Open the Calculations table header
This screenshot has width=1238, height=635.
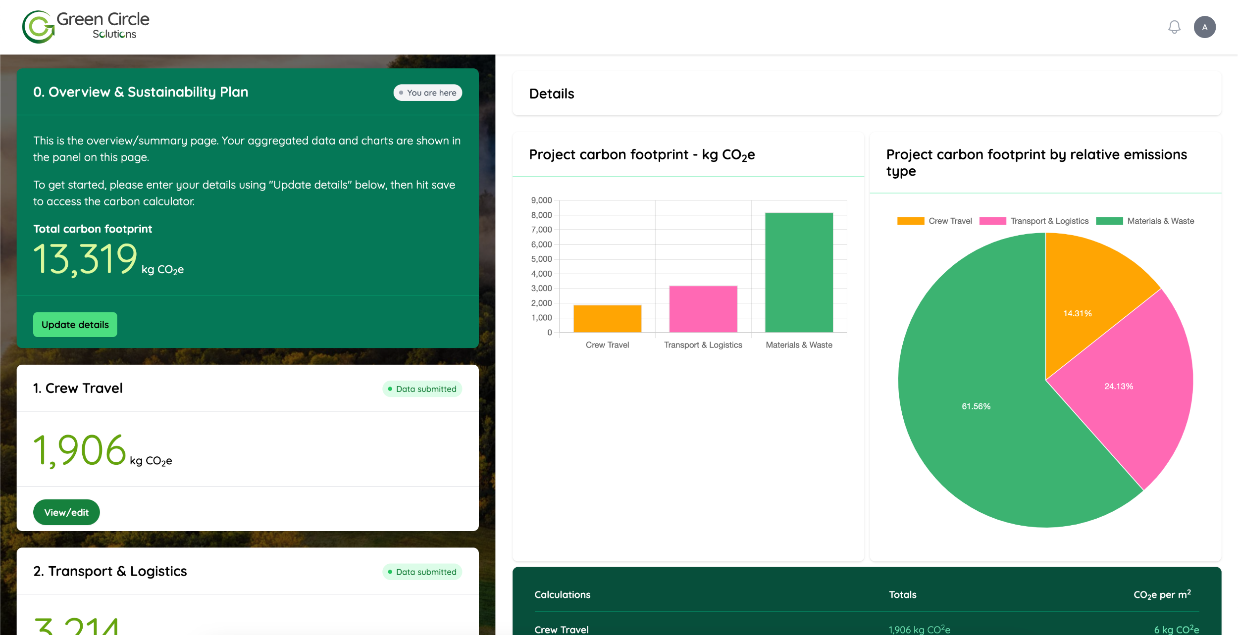click(562, 594)
